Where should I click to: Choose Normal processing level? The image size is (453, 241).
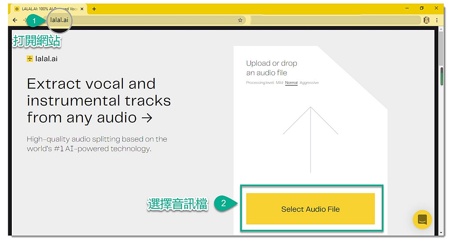[291, 82]
